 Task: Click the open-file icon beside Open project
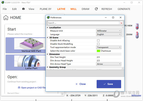point(19,88)
